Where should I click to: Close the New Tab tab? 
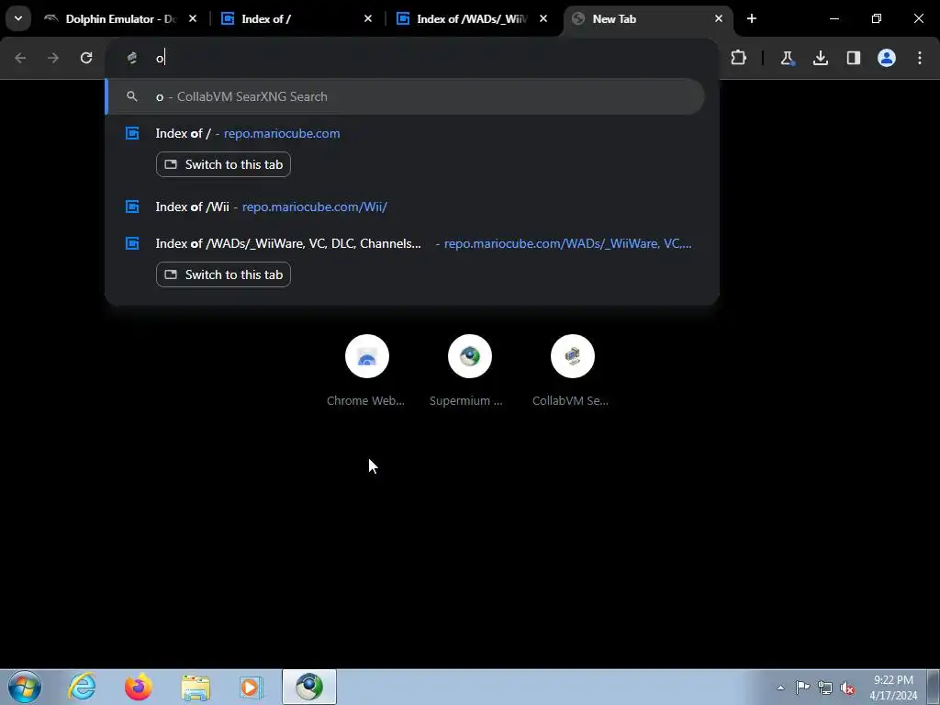coord(719,19)
